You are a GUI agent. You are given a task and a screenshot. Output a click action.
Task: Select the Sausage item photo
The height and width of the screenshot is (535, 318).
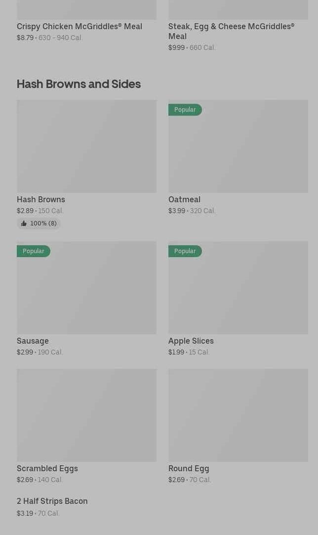click(x=86, y=288)
